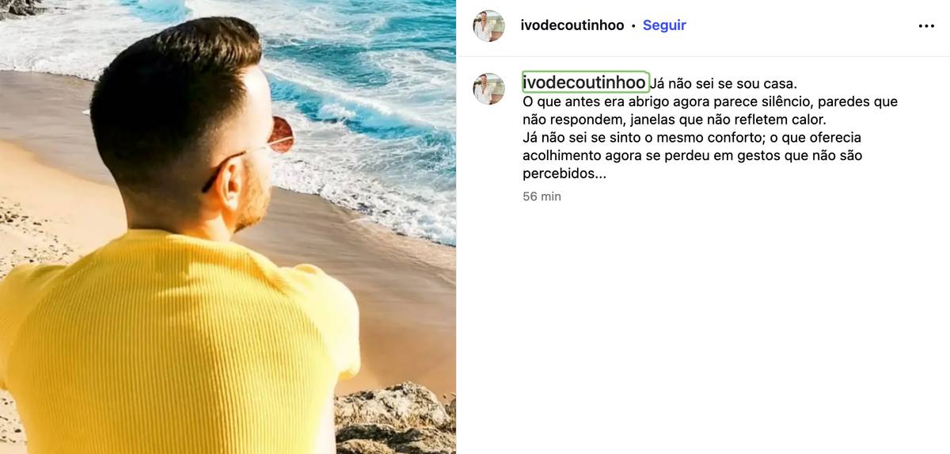Screen dimensions: 950x454
Task: Click caption line 'Já não sei se sou casa.'
Action: (724, 83)
